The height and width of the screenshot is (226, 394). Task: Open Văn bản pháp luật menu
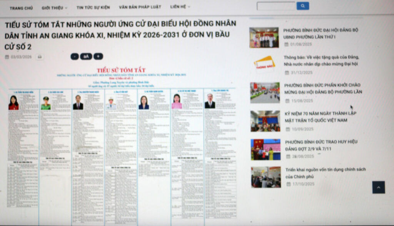pos(140,7)
